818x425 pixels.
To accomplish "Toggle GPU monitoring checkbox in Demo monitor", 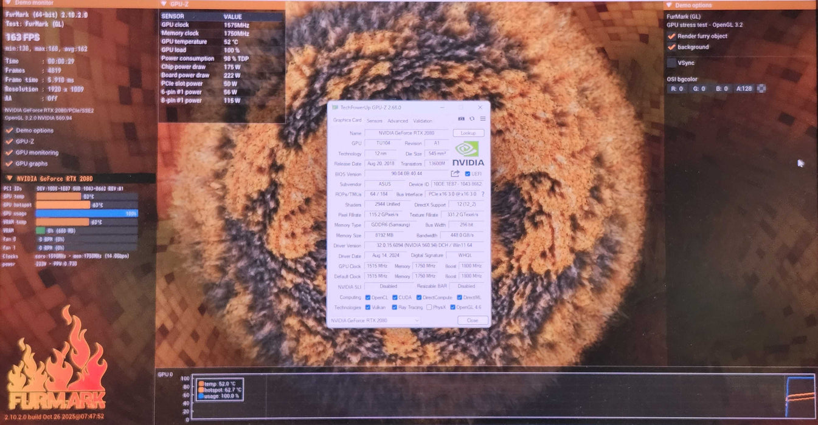I will [10, 152].
